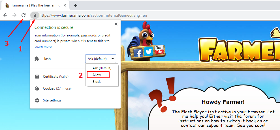The width and height of the screenshot is (280, 130).
Task: Choose Ask (default) option in list
Action: (x=102, y=68)
